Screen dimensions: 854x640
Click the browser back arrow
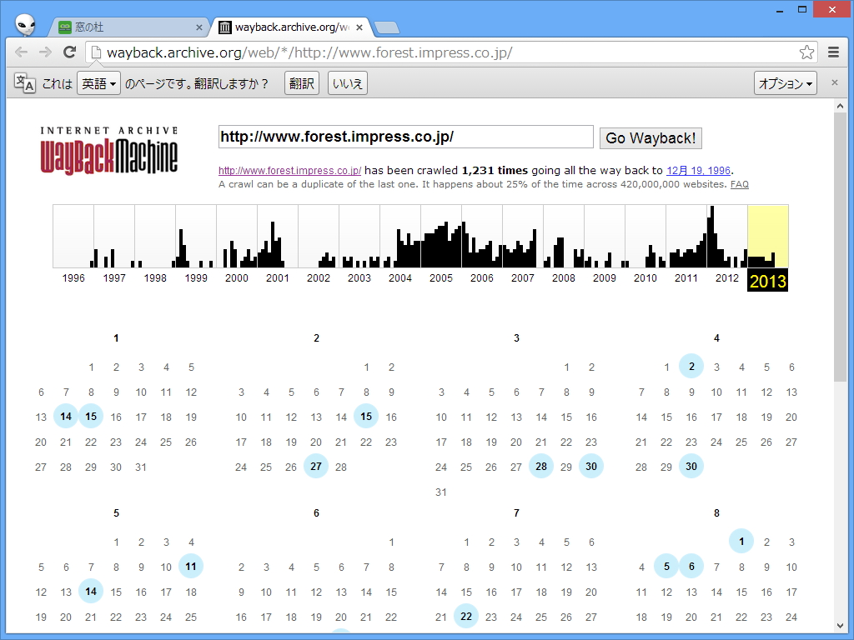pos(21,52)
